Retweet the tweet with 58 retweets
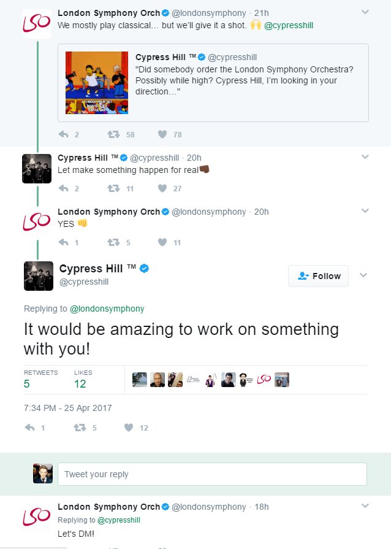The image size is (391, 549). point(113,134)
